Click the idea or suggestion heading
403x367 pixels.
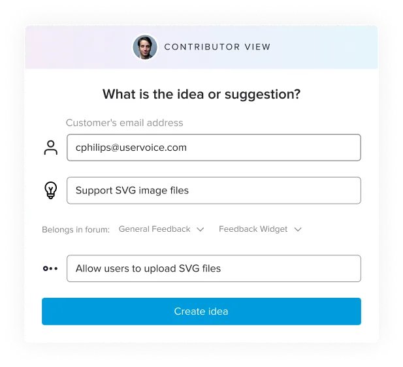[201, 94]
